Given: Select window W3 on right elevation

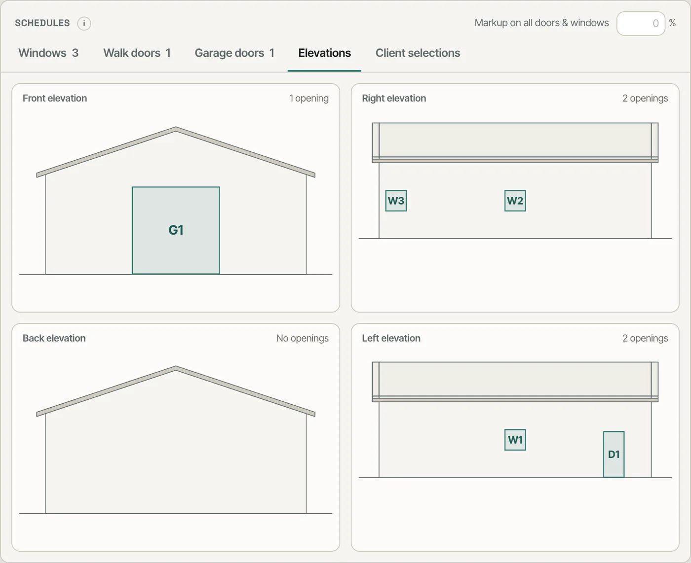Looking at the screenshot, I should coord(396,201).
